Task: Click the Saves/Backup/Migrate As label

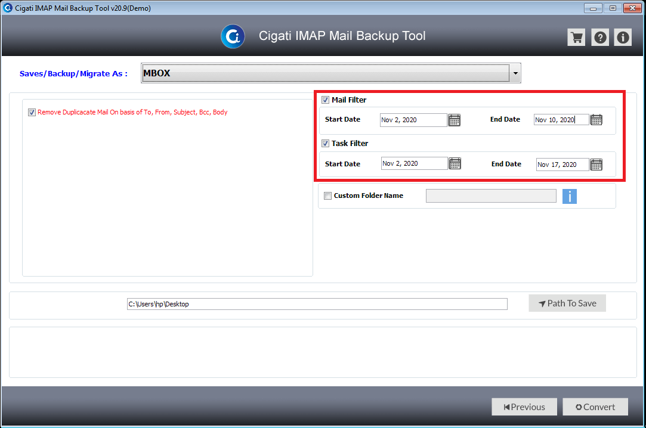Action: 73,74
